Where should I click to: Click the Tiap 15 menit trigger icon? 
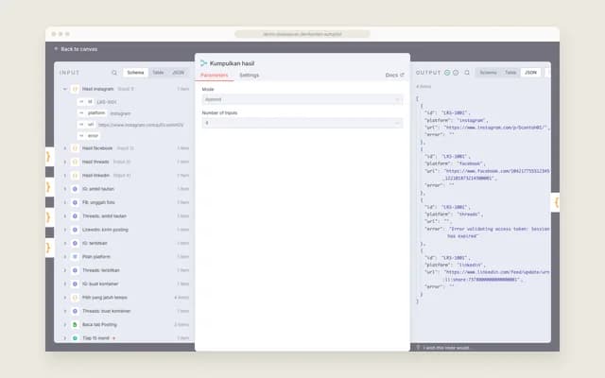pos(75,338)
